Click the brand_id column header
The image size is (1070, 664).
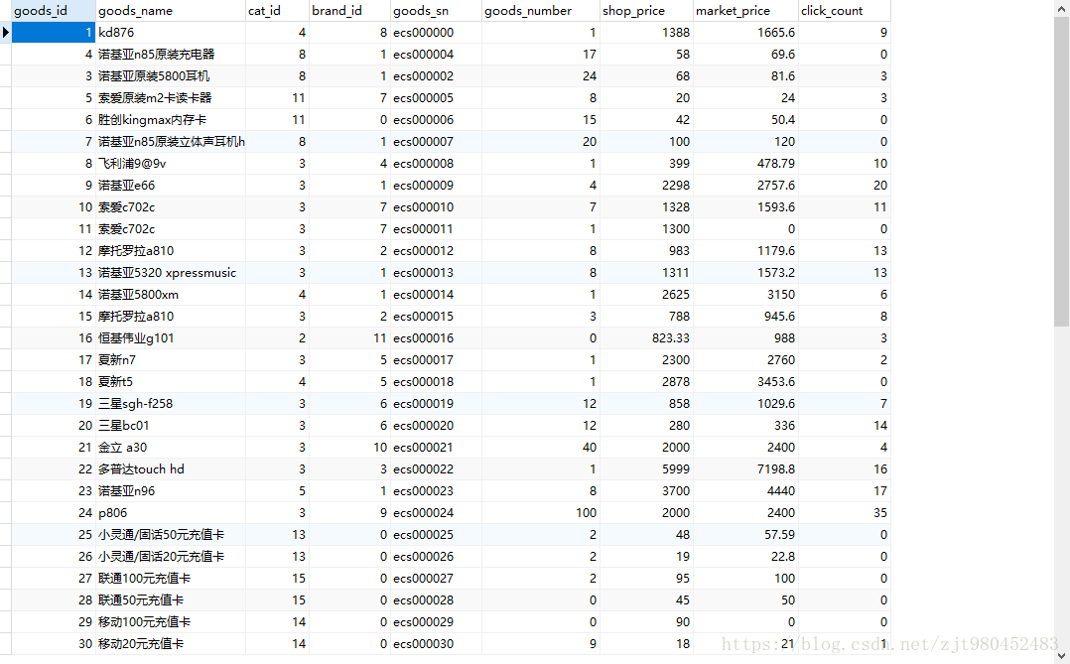[x=349, y=10]
